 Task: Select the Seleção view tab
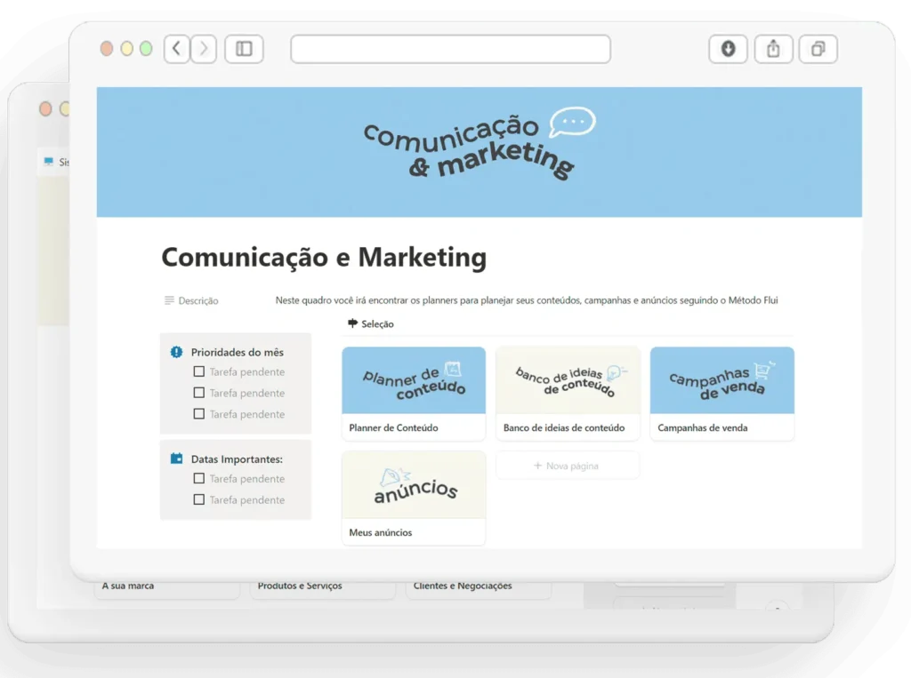pos(371,324)
